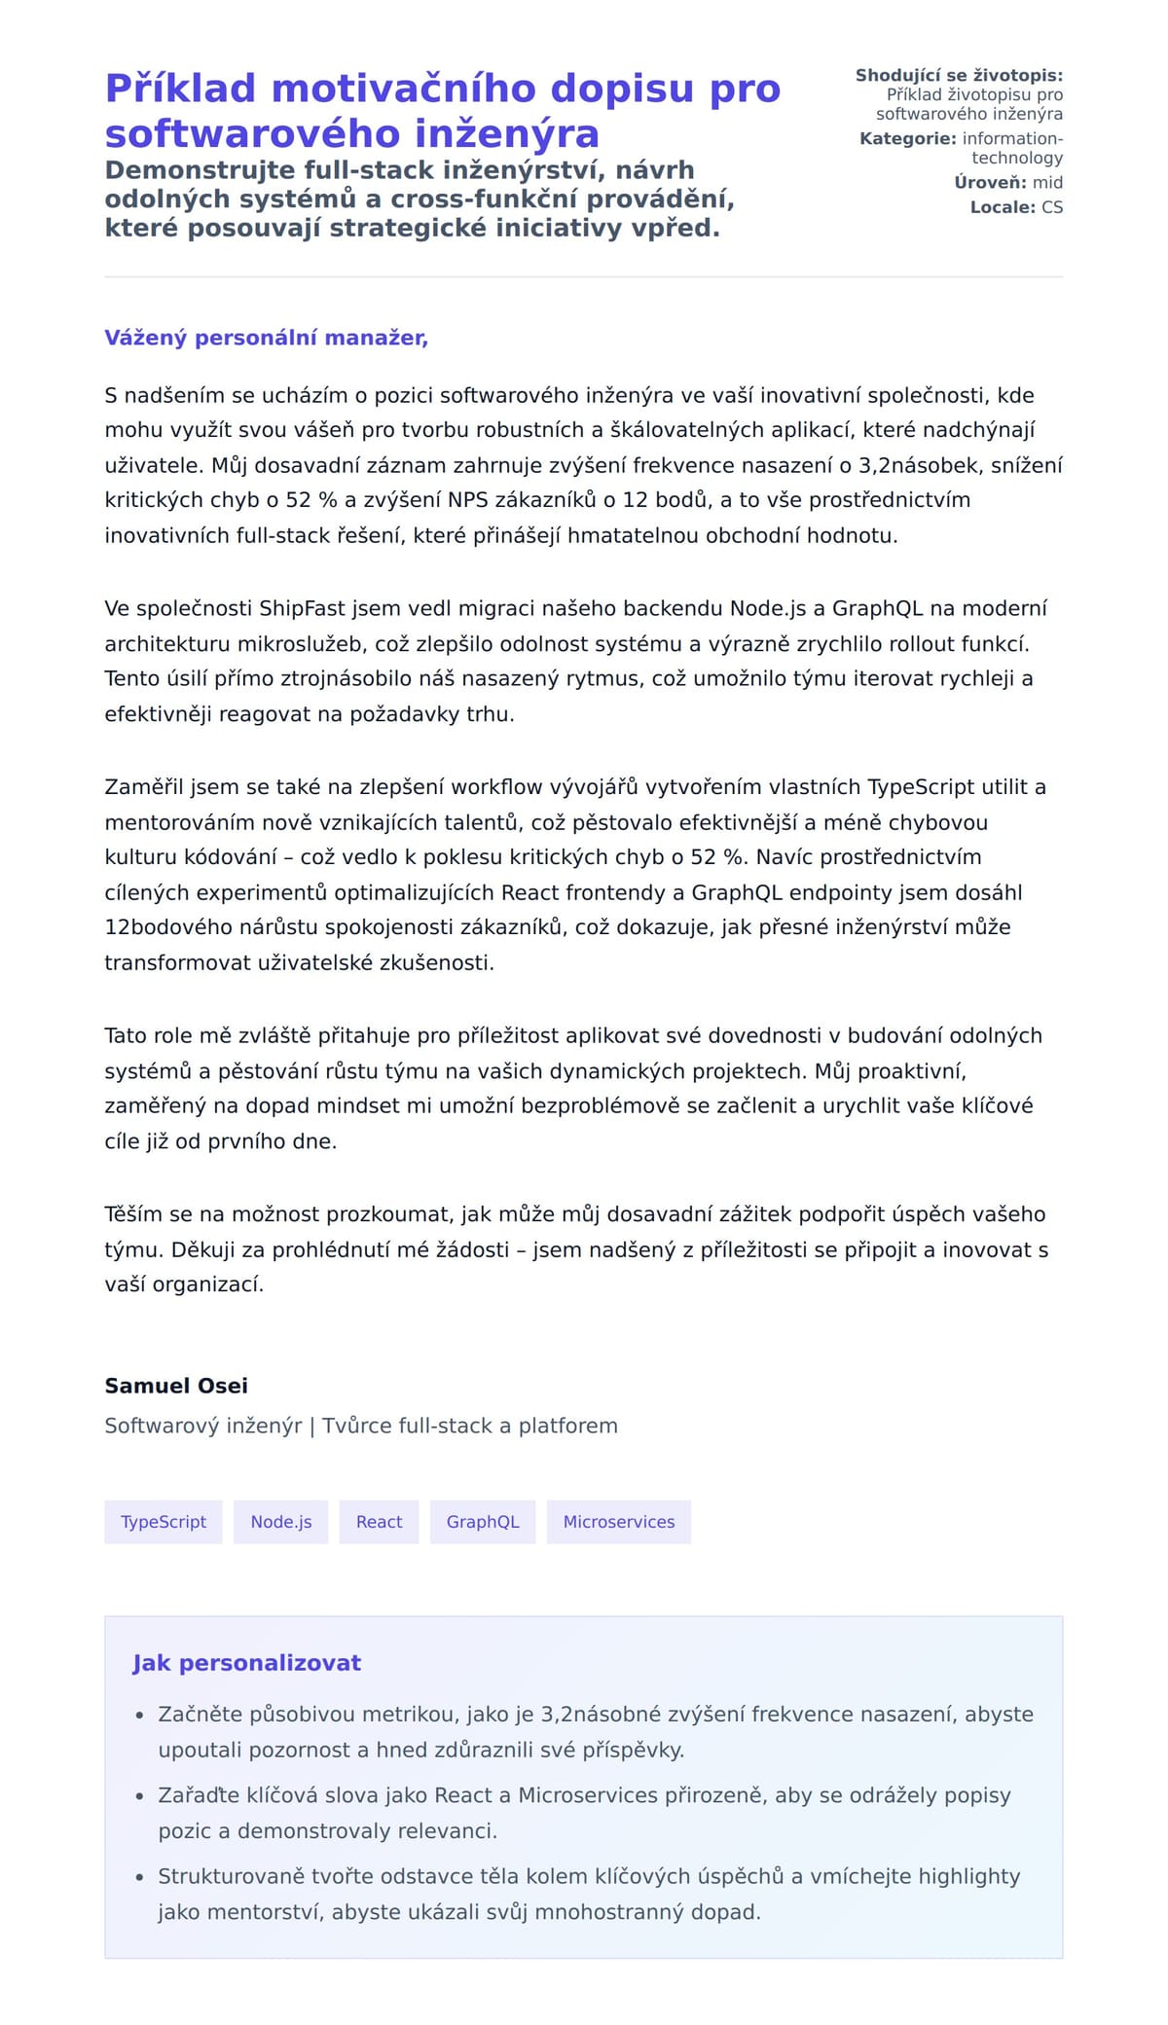
Task: Click the paragraph mentioning ShipFast migration
Action: click(576, 662)
